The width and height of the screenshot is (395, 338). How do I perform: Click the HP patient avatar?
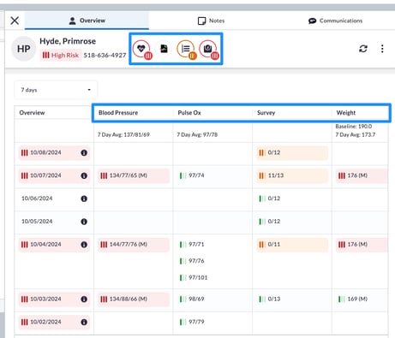tap(24, 49)
